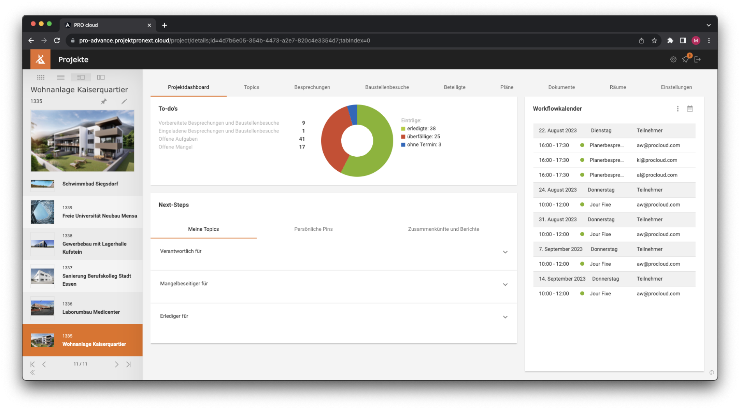Open browser side panel icon
The image size is (740, 410).
click(x=683, y=41)
